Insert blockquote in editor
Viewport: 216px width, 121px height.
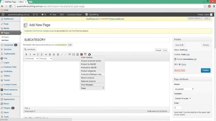pyautogui.click(x=46, y=54)
